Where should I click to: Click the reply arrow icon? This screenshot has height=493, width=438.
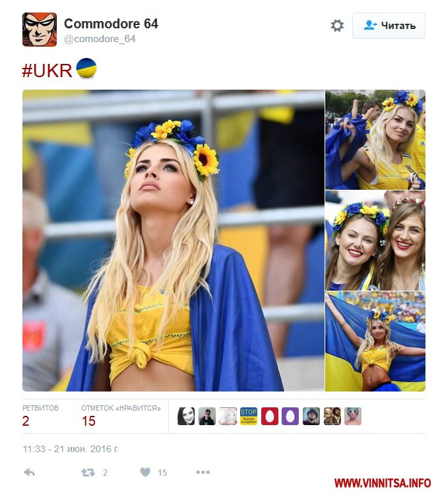click(x=29, y=473)
